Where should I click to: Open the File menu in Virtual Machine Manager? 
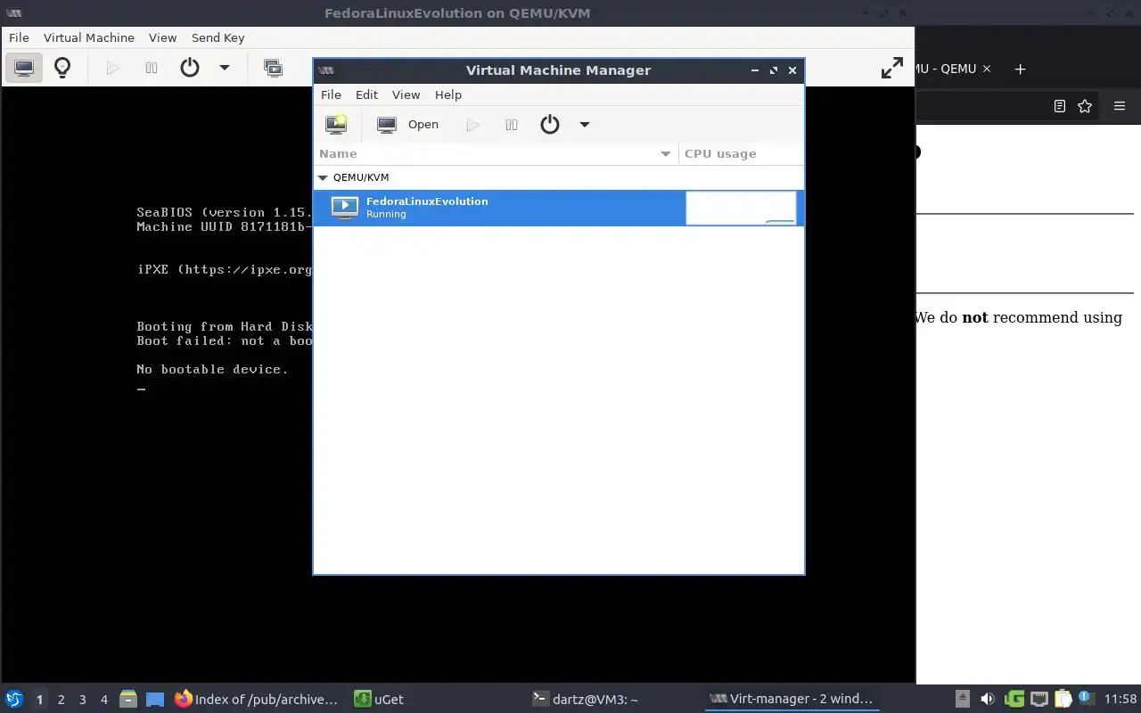coord(331,94)
